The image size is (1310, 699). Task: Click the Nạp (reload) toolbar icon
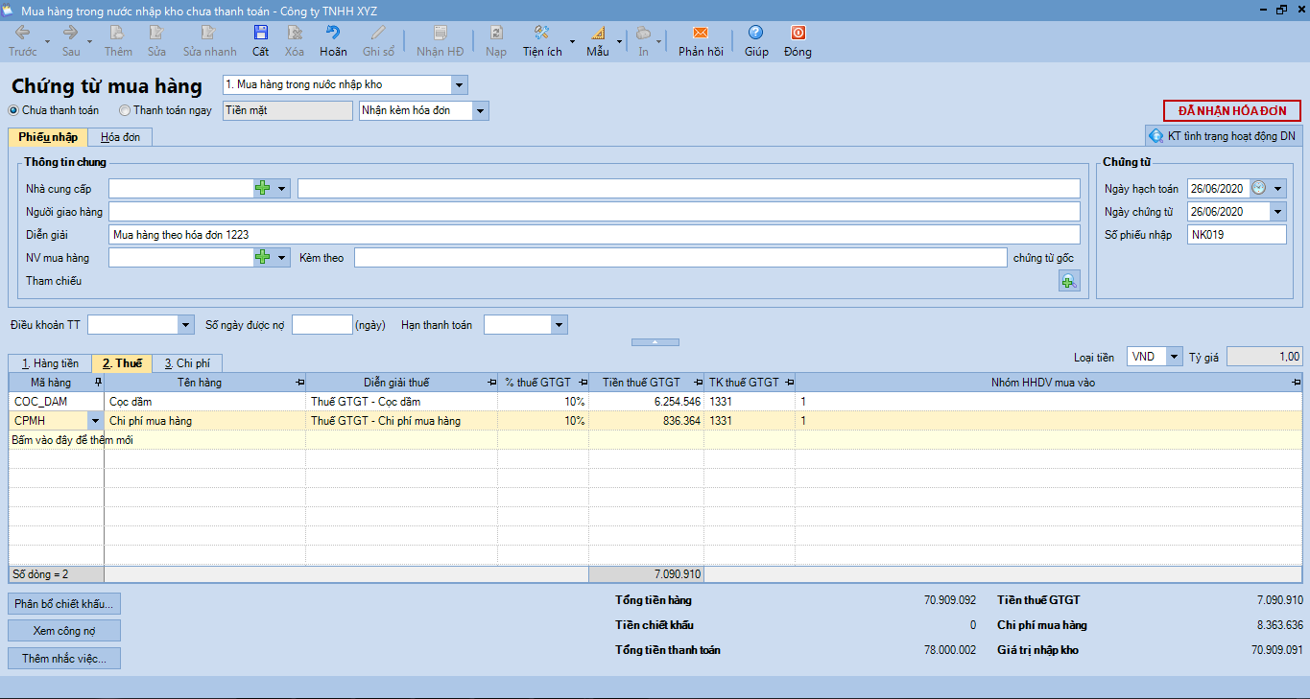click(x=496, y=33)
